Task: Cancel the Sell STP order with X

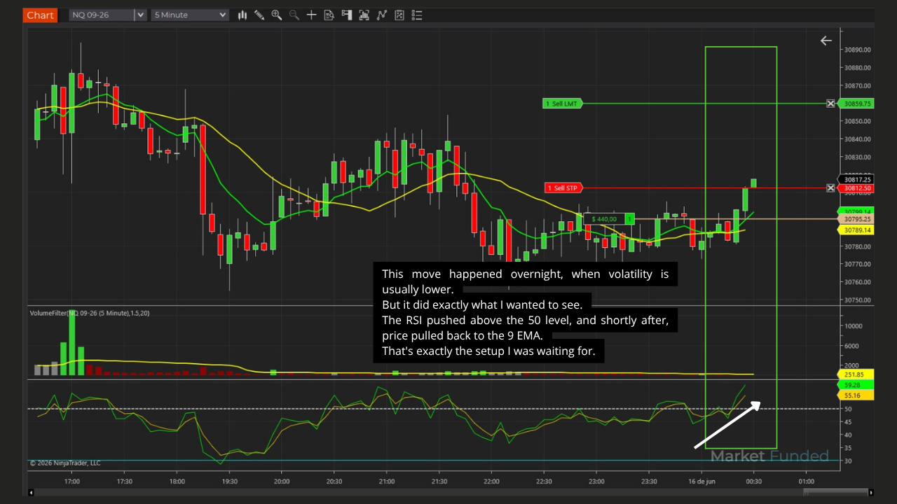Action: [830, 188]
